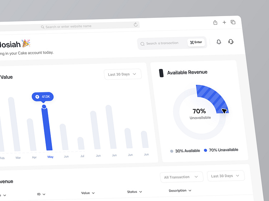This screenshot has height=201, width=269.
Task: Show tab overview icon
Action: point(233,22)
